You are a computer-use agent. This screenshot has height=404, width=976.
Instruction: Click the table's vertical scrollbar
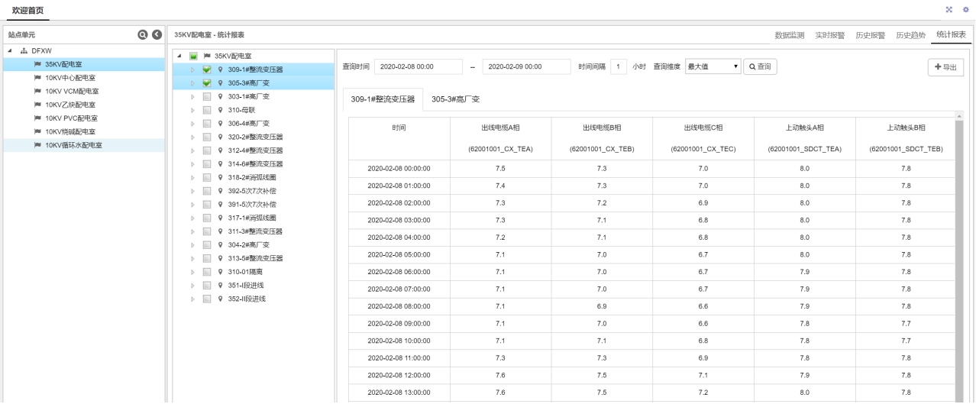[x=958, y=260]
